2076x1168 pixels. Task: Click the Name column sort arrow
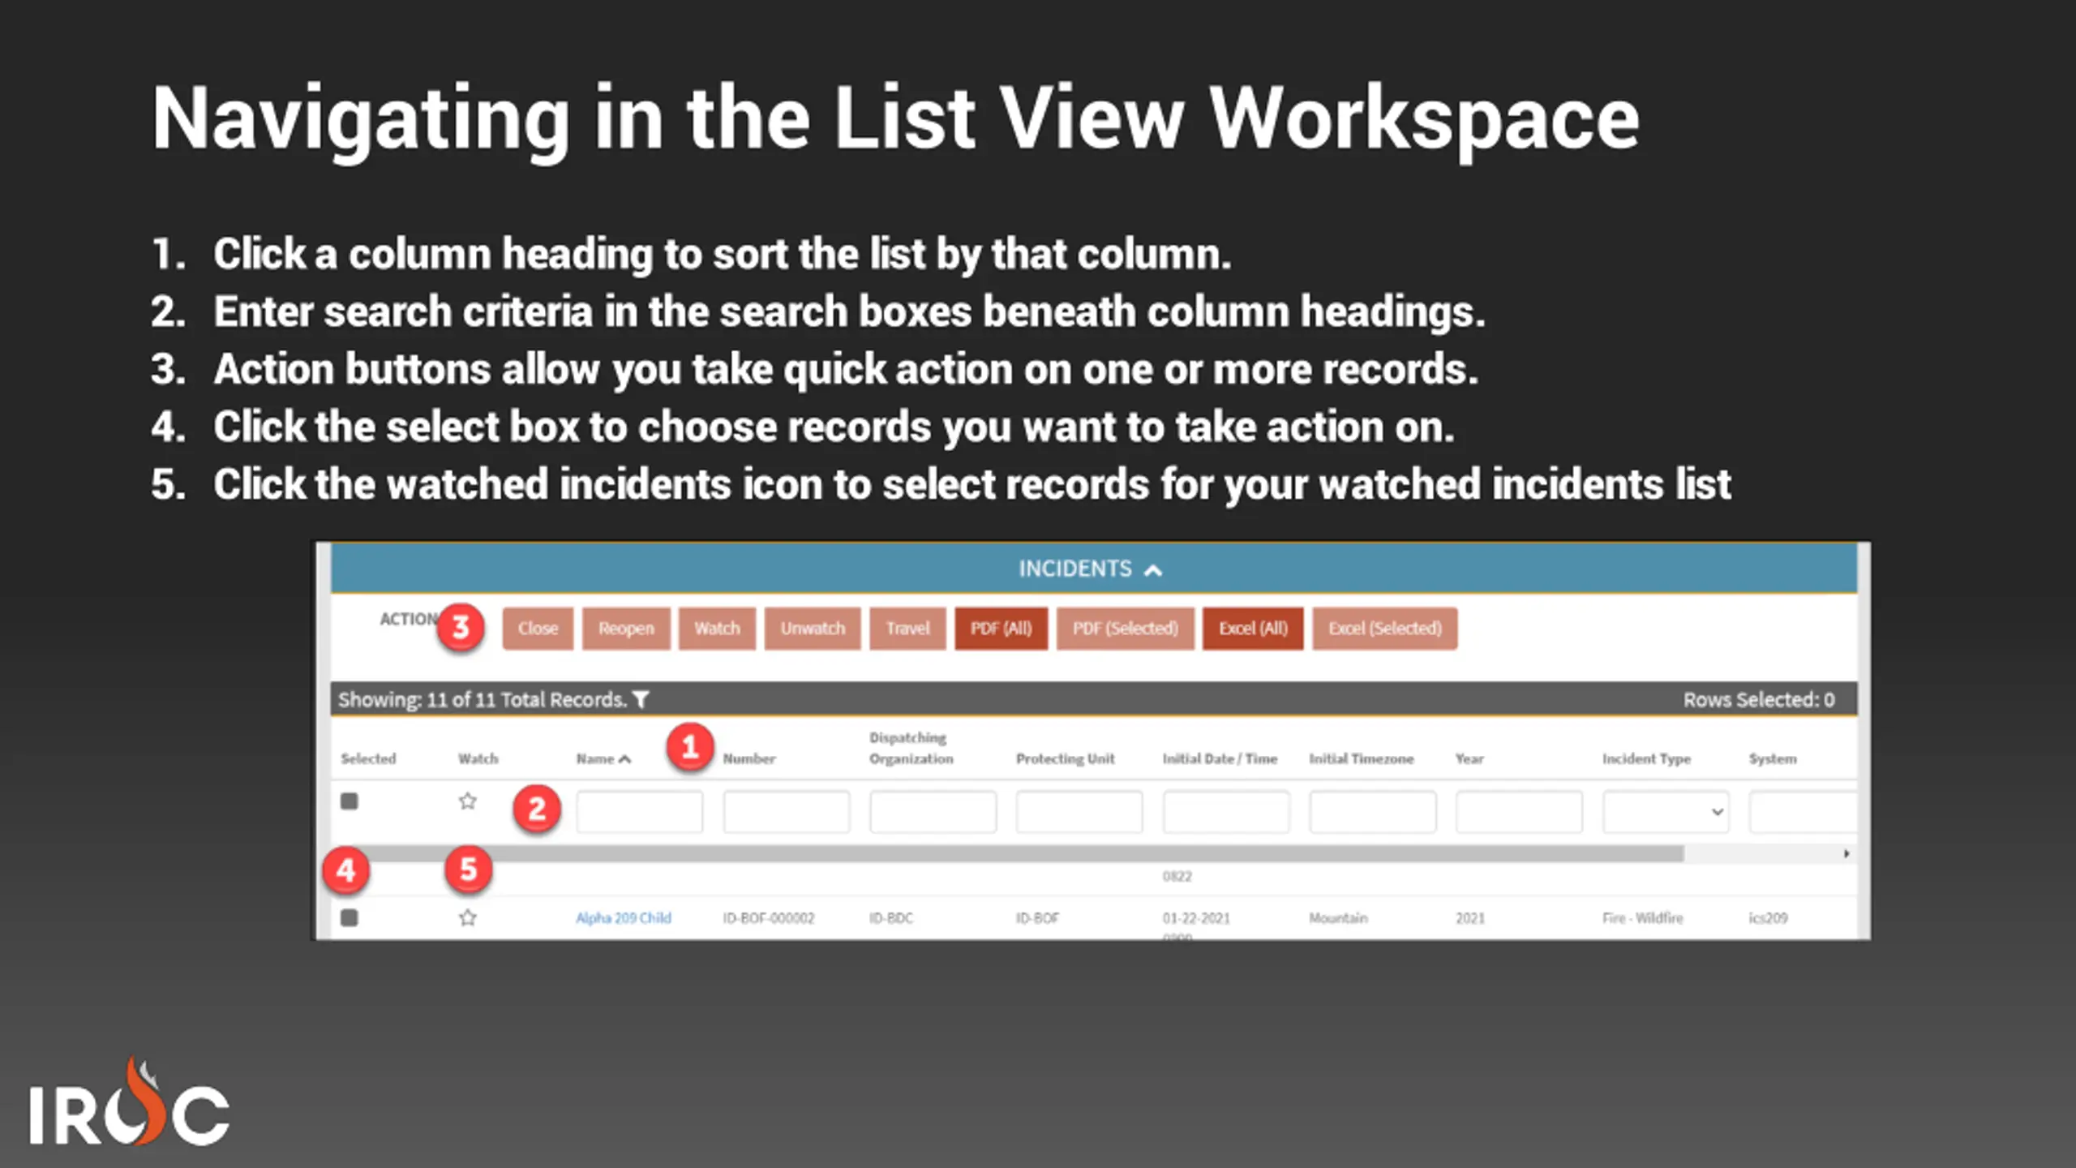click(x=624, y=759)
